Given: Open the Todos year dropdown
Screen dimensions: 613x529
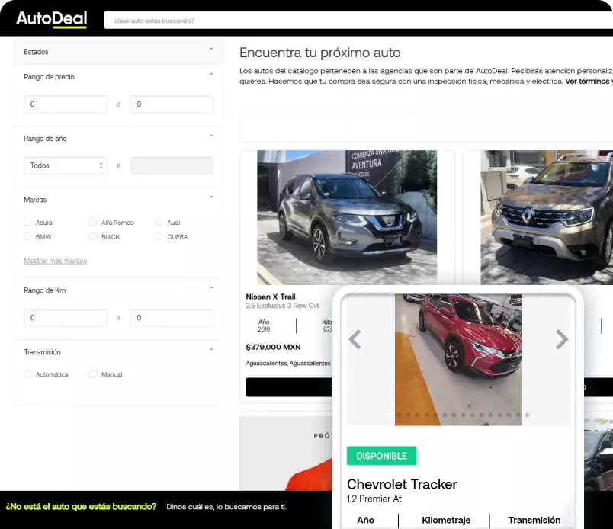Looking at the screenshot, I should tap(65, 165).
